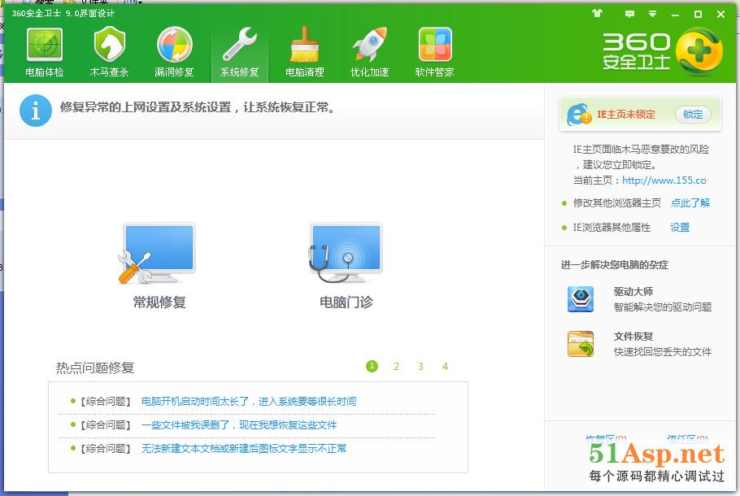Open 无法新建文本文档 issue link
The width and height of the screenshot is (740, 496).
[x=243, y=448]
